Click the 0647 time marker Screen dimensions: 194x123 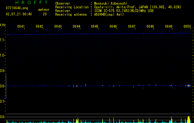click(x=132, y=26)
